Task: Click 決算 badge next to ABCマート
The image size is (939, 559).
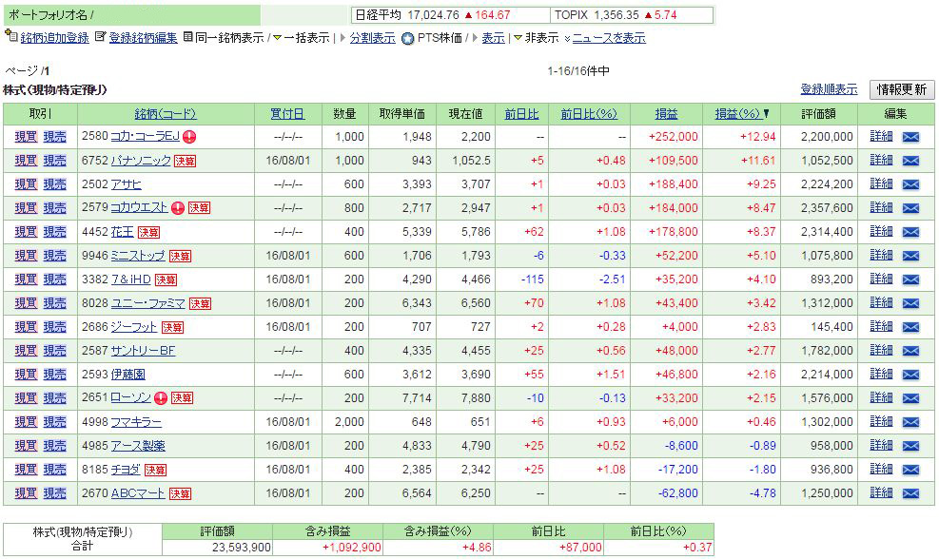Action: [180, 493]
